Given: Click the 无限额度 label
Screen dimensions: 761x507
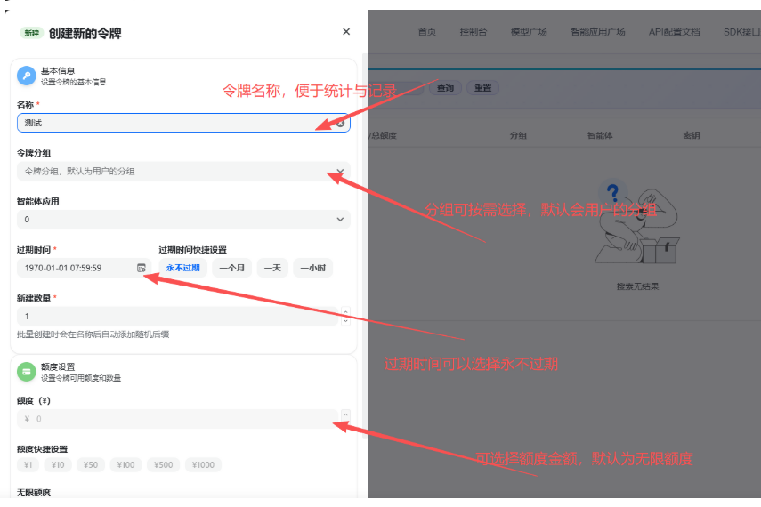Looking at the screenshot, I should [34, 493].
